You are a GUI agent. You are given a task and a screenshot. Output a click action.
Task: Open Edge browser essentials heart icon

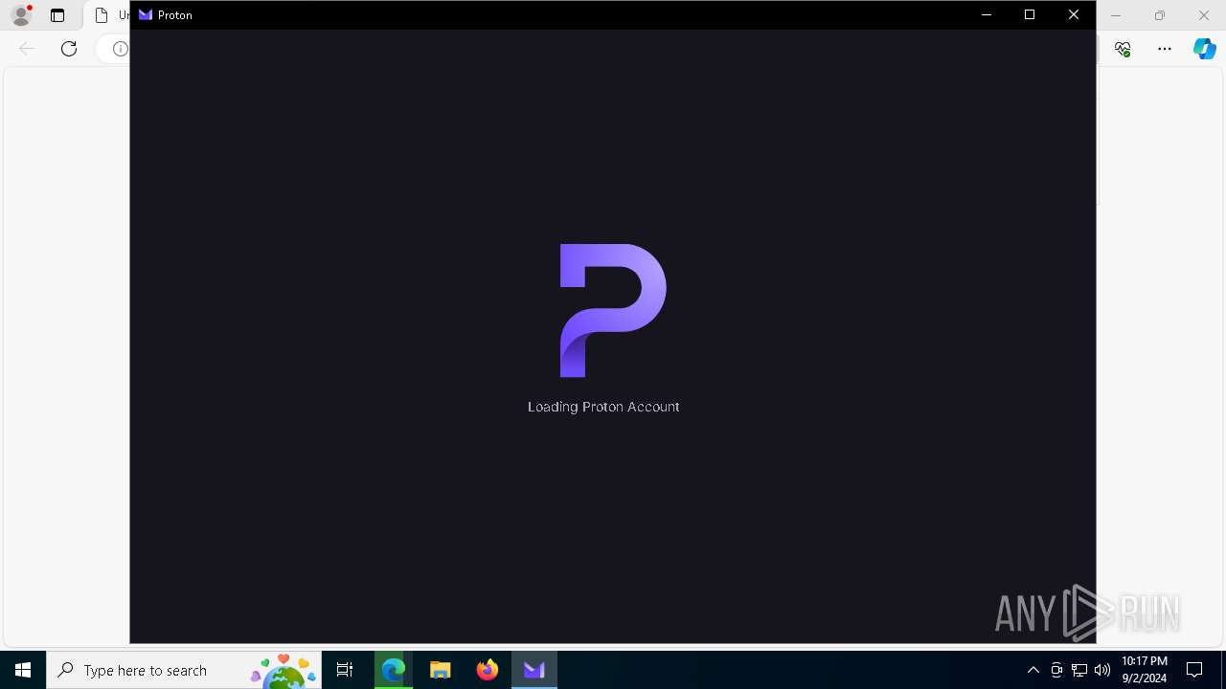coord(1123,49)
